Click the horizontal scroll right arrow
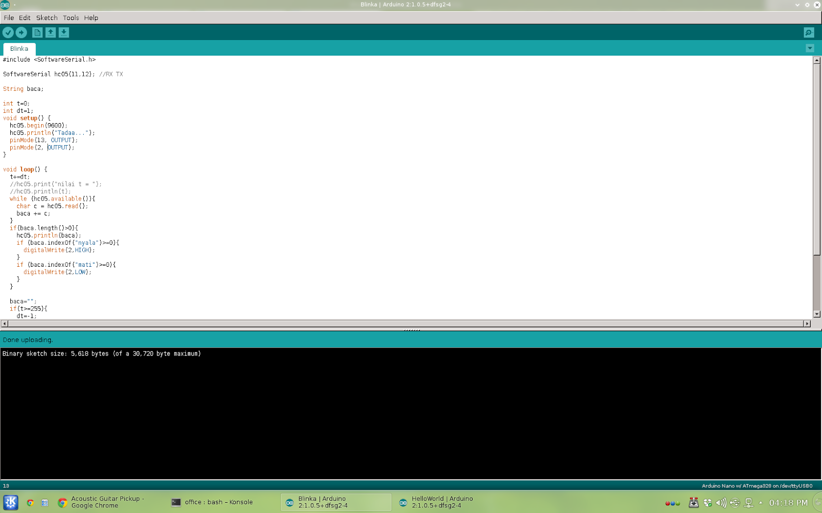The height and width of the screenshot is (513, 822). point(807,324)
